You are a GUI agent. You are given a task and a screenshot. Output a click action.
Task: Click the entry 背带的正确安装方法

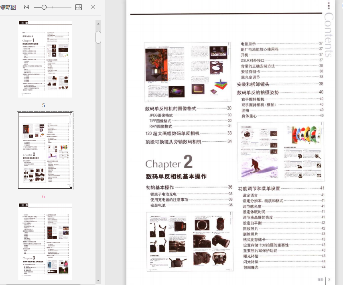(258, 66)
